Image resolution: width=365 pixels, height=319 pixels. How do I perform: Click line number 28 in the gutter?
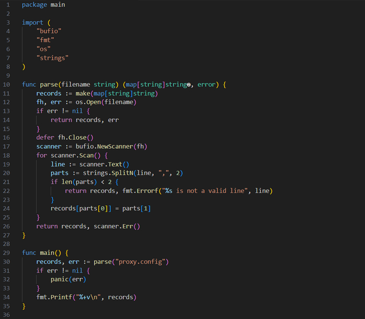6,244
